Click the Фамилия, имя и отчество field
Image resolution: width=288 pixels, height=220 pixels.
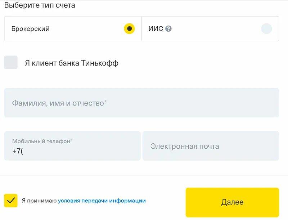(x=141, y=103)
